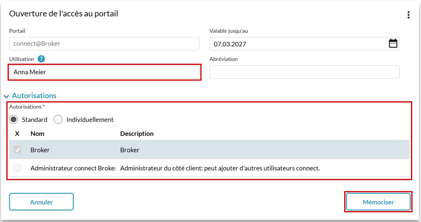Click the 'Administrateur du côté client' description
This screenshot has height=222, width=421.
(220, 168)
